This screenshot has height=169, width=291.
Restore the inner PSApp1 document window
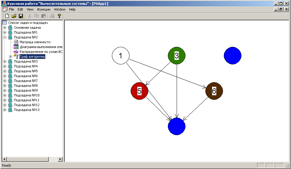(281, 9)
